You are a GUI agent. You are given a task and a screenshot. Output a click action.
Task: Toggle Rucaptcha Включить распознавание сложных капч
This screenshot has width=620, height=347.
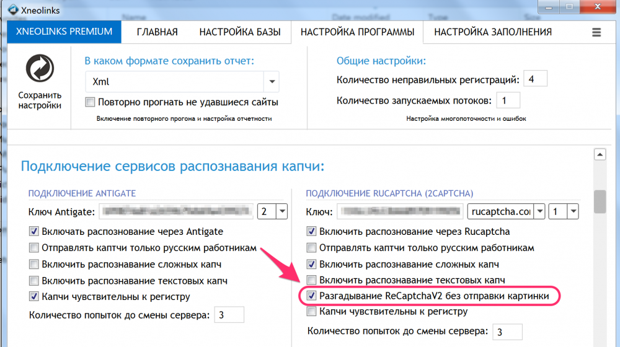click(x=312, y=264)
